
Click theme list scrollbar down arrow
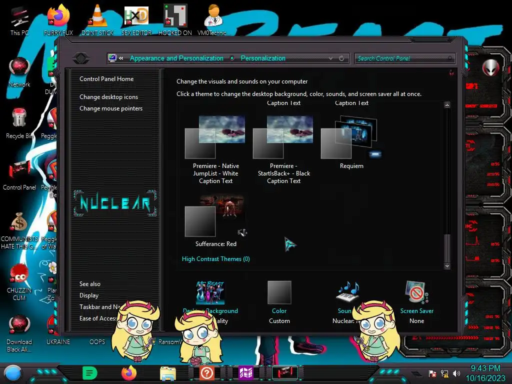pos(447,266)
